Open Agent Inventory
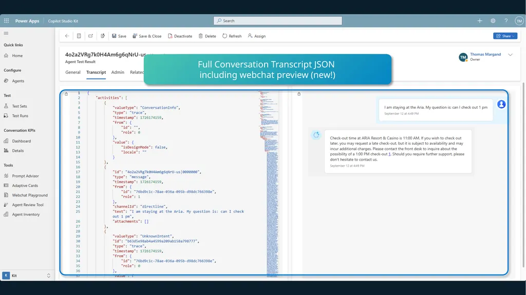The height and width of the screenshot is (295, 526). tap(26, 214)
